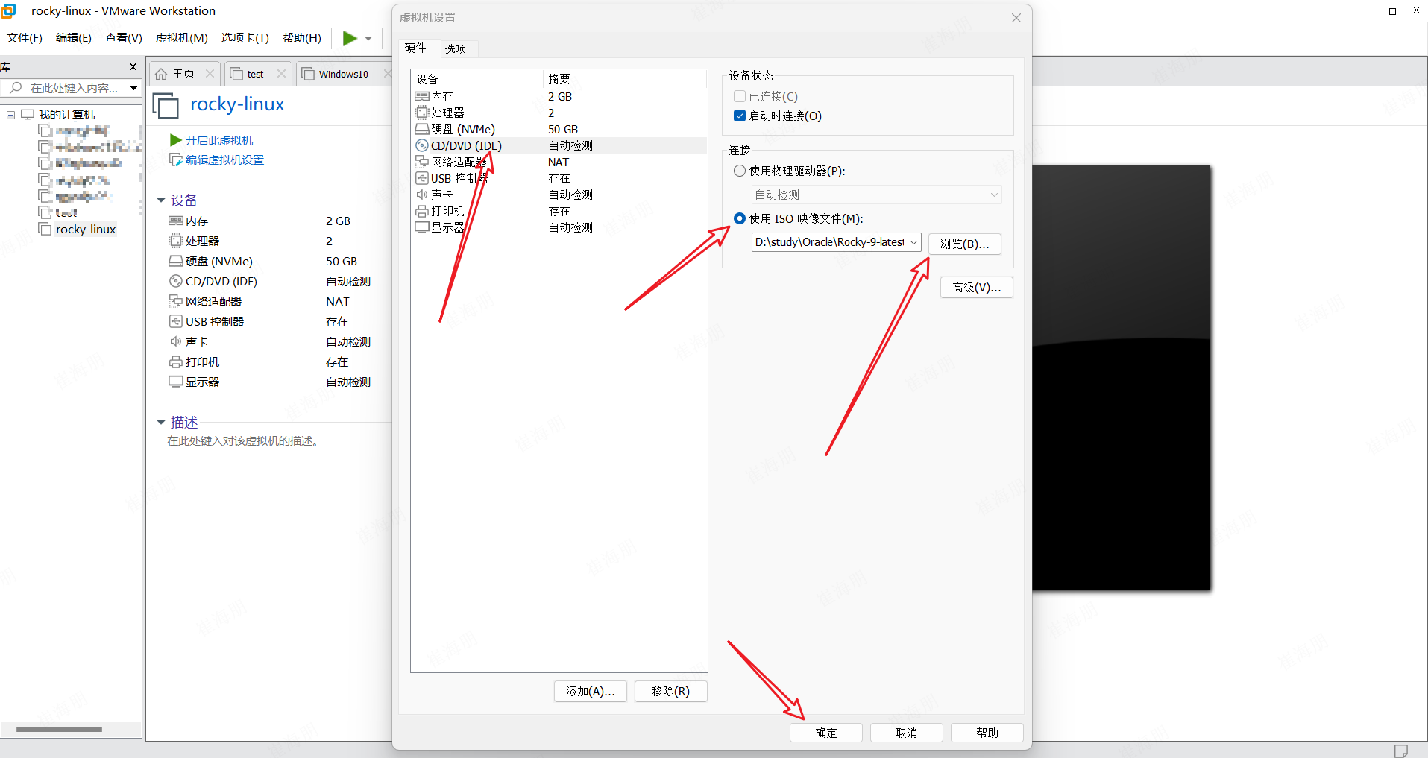Click the rocky-linux VM icon in library tree
1428x758 pixels.
(x=45, y=229)
